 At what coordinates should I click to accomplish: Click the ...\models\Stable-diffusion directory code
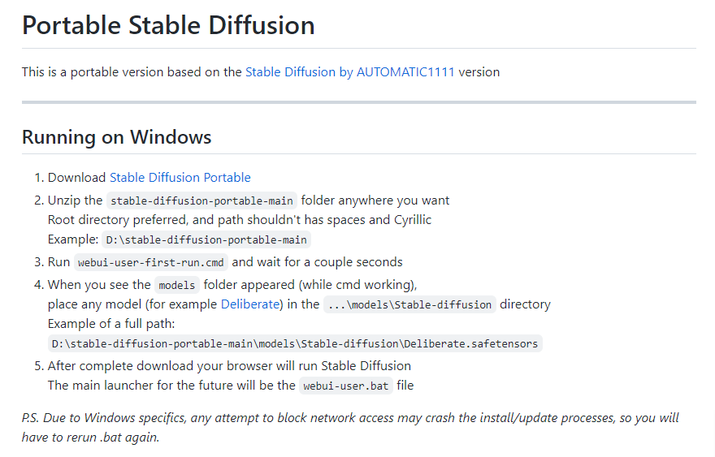pos(409,304)
